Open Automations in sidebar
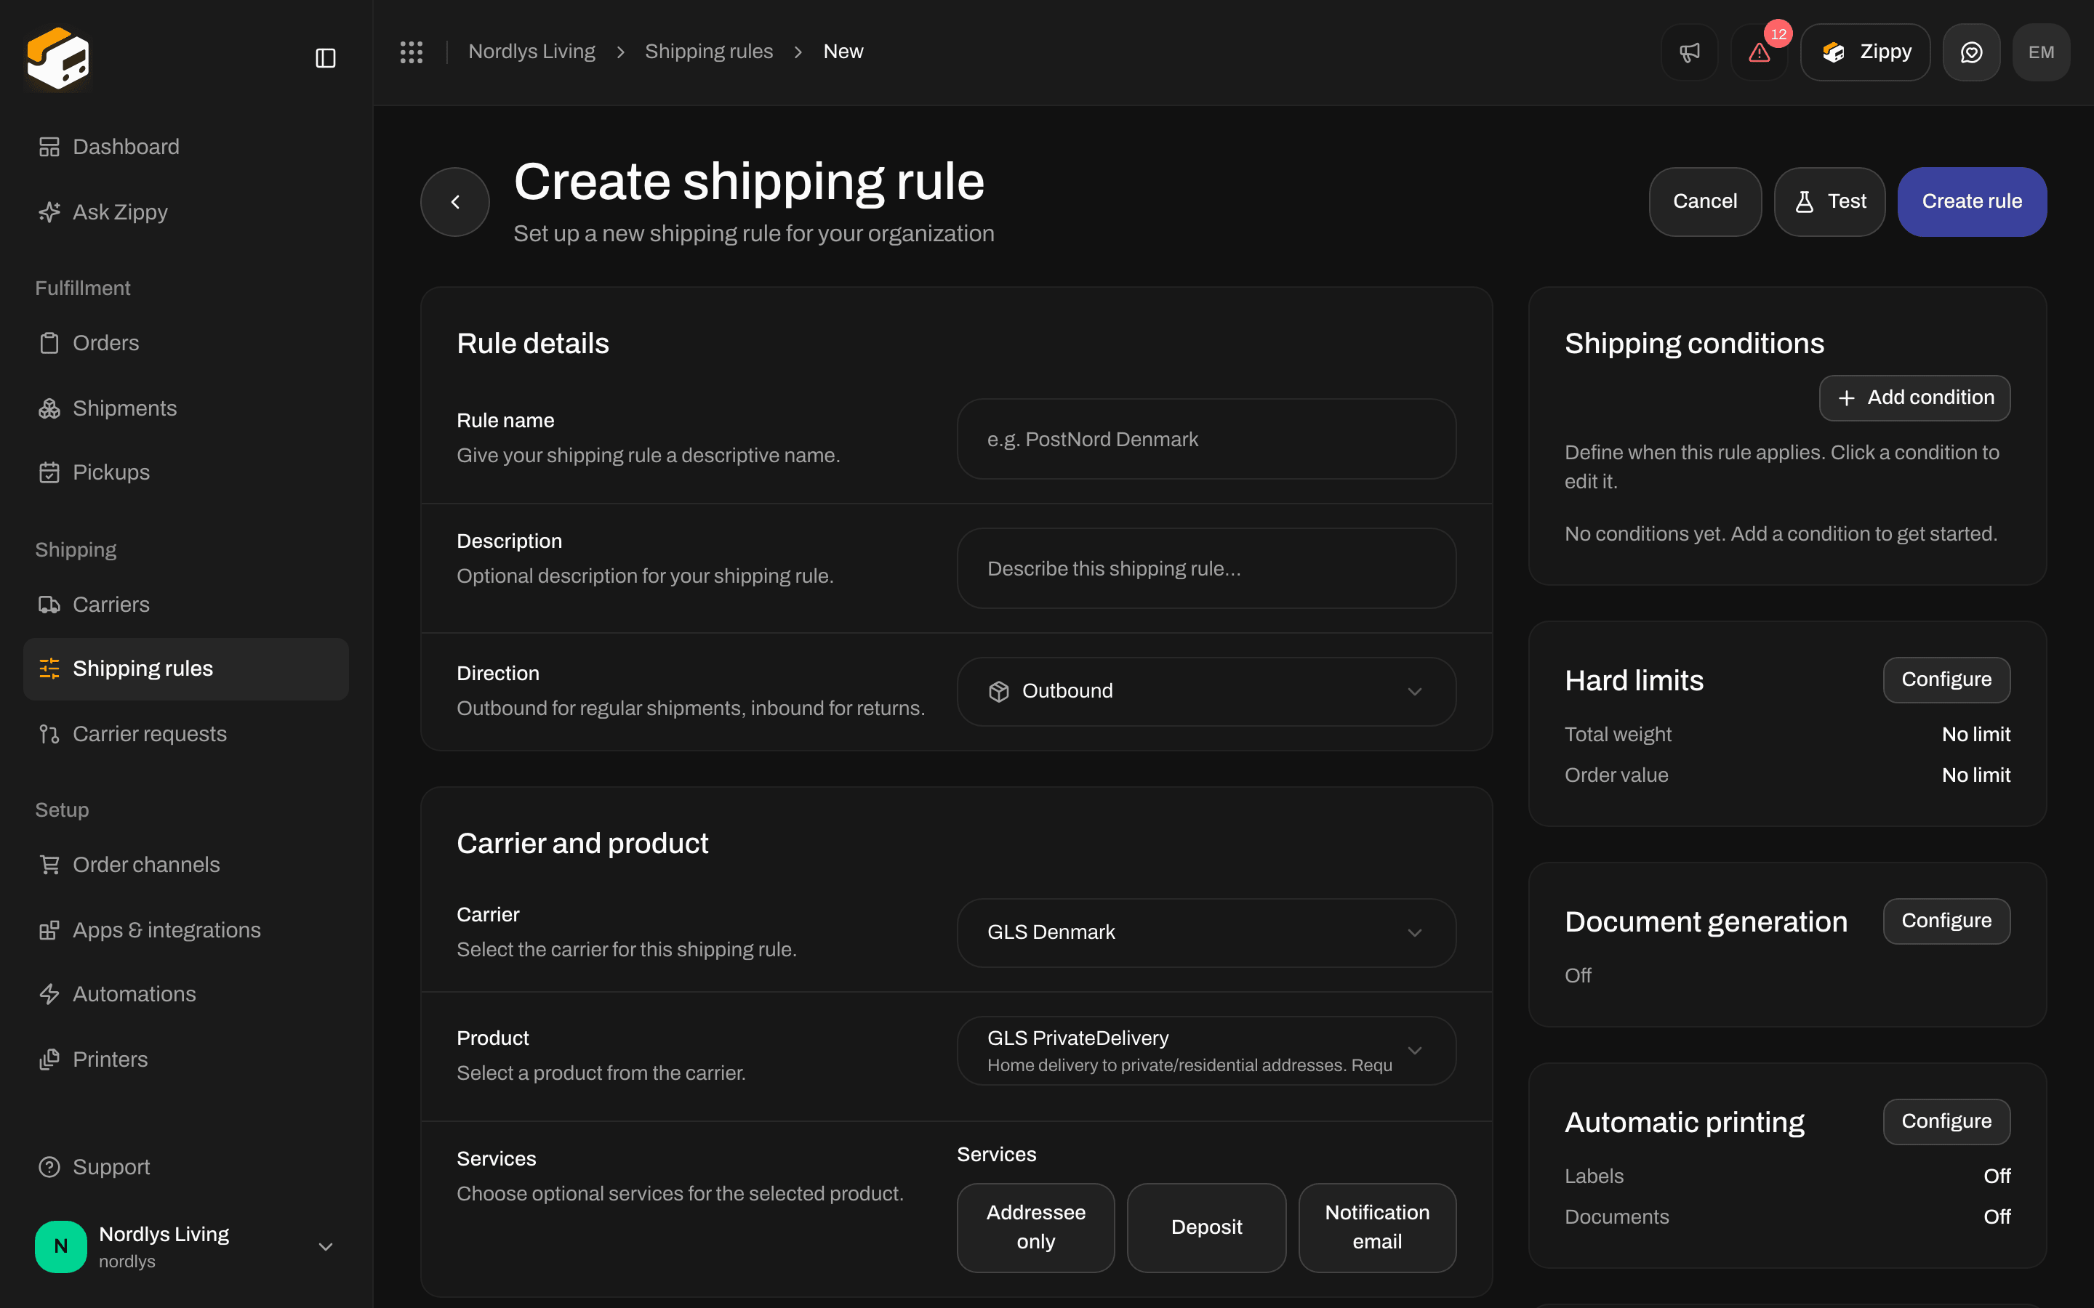The image size is (2094, 1308). pyautogui.click(x=186, y=994)
